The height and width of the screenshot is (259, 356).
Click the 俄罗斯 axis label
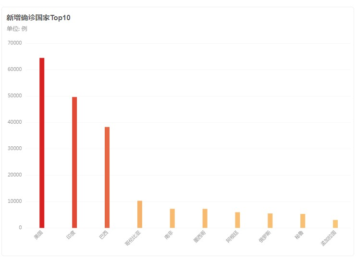click(x=265, y=236)
